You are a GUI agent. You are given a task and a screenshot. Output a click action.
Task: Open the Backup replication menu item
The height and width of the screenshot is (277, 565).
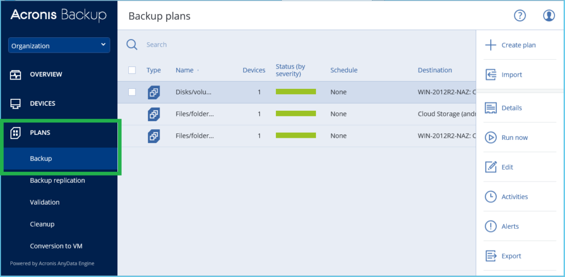(57, 180)
